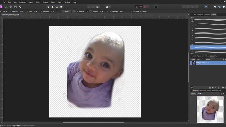Toggle the Snapping toolbar icon
Screen dimensions: 226x127
[x=145, y=7]
